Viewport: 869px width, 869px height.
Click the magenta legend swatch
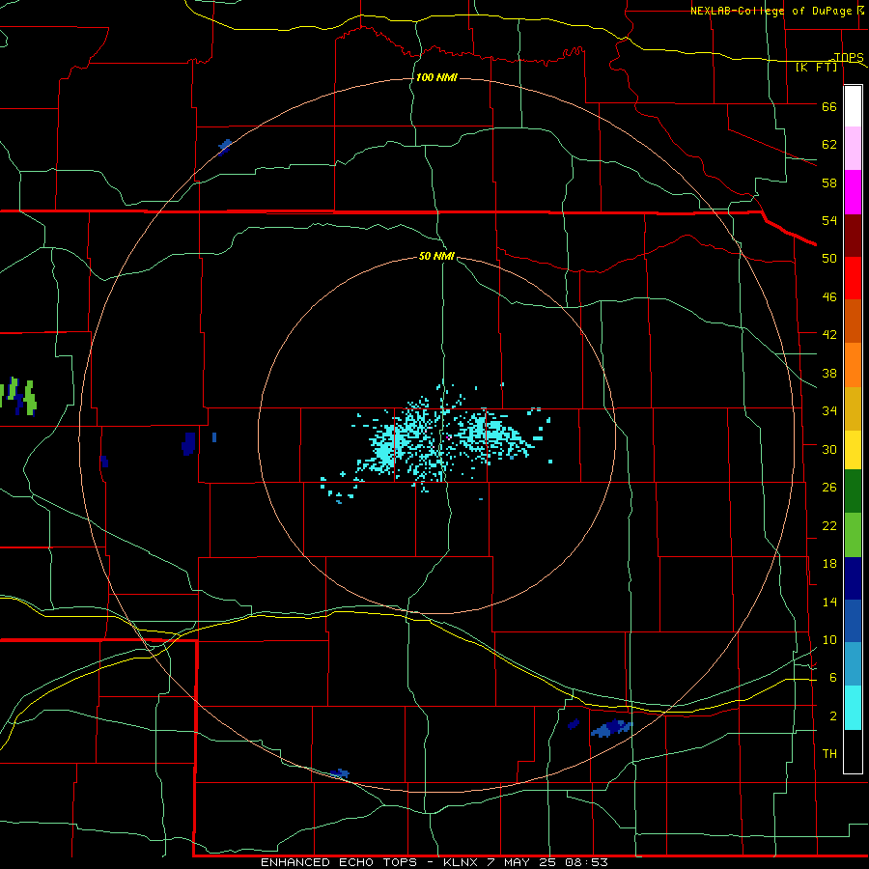[x=853, y=192]
